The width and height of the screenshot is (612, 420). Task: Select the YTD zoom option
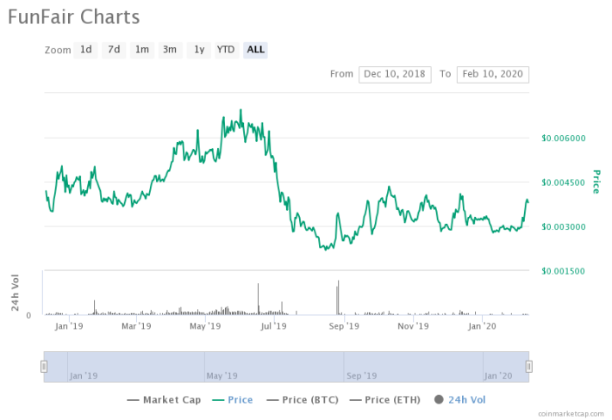click(227, 50)
